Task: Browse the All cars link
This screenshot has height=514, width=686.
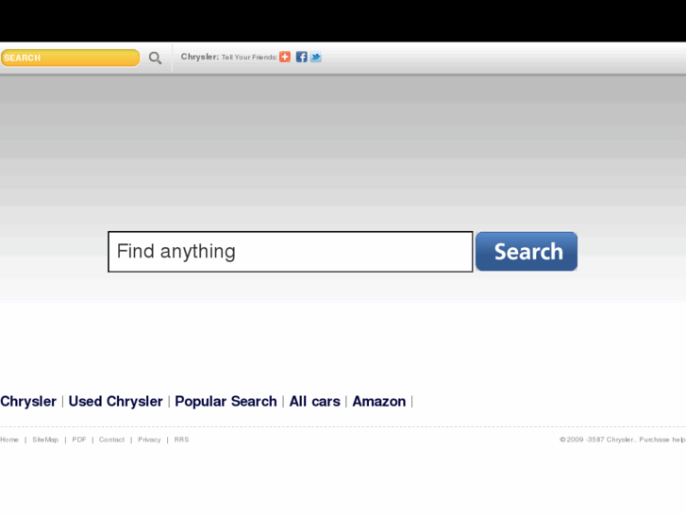Action: 314,402
